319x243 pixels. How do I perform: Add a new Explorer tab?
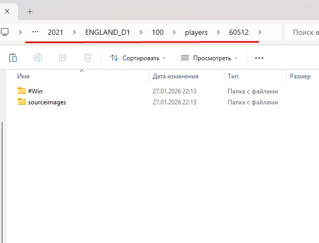[x=30, y=12]
